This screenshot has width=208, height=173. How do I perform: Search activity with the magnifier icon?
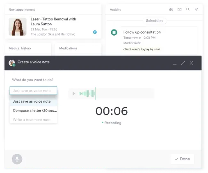(x=188, y=9)
